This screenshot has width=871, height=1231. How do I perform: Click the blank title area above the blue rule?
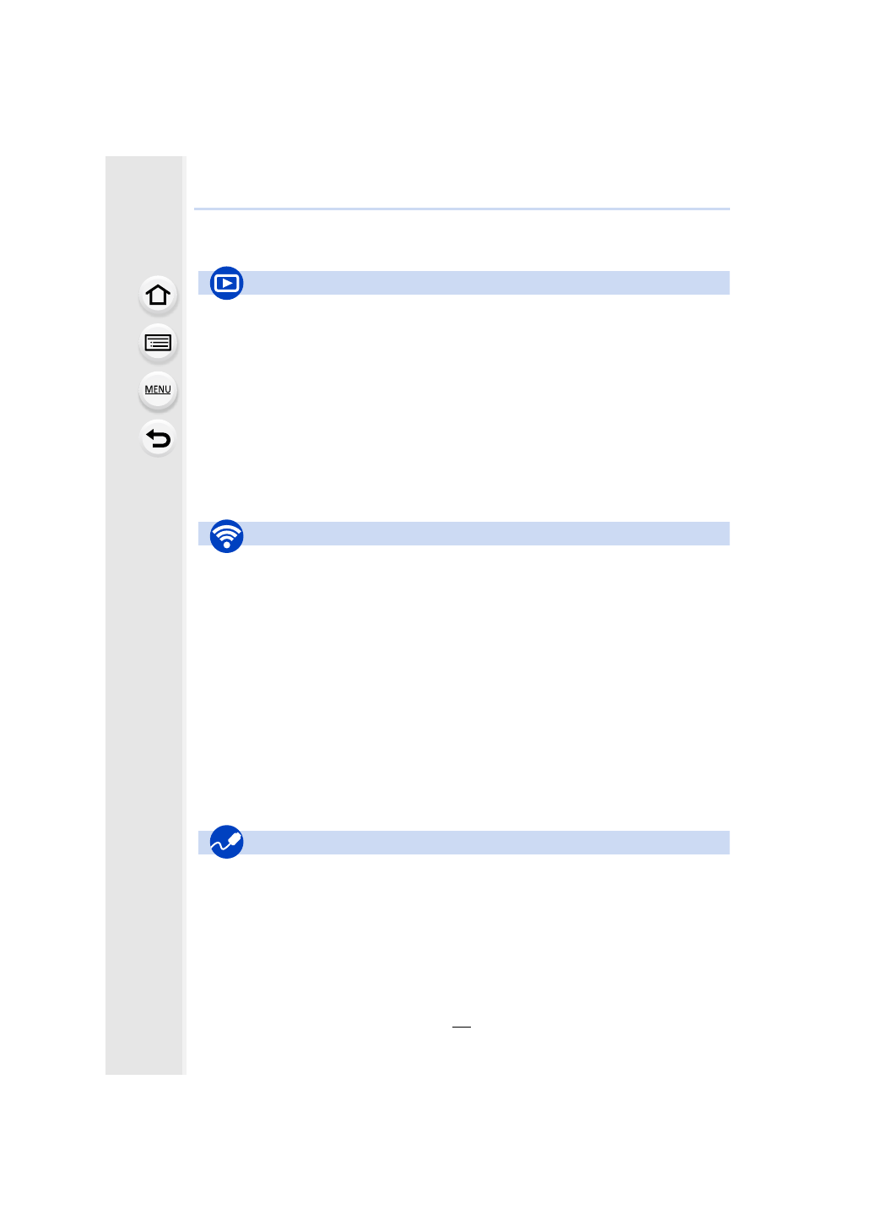[x=462, y=182]
